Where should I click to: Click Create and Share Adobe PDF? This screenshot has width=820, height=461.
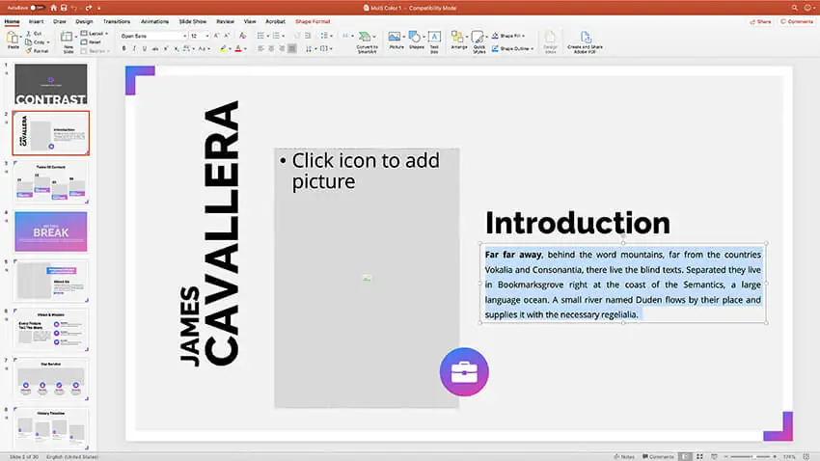(587, 41)
